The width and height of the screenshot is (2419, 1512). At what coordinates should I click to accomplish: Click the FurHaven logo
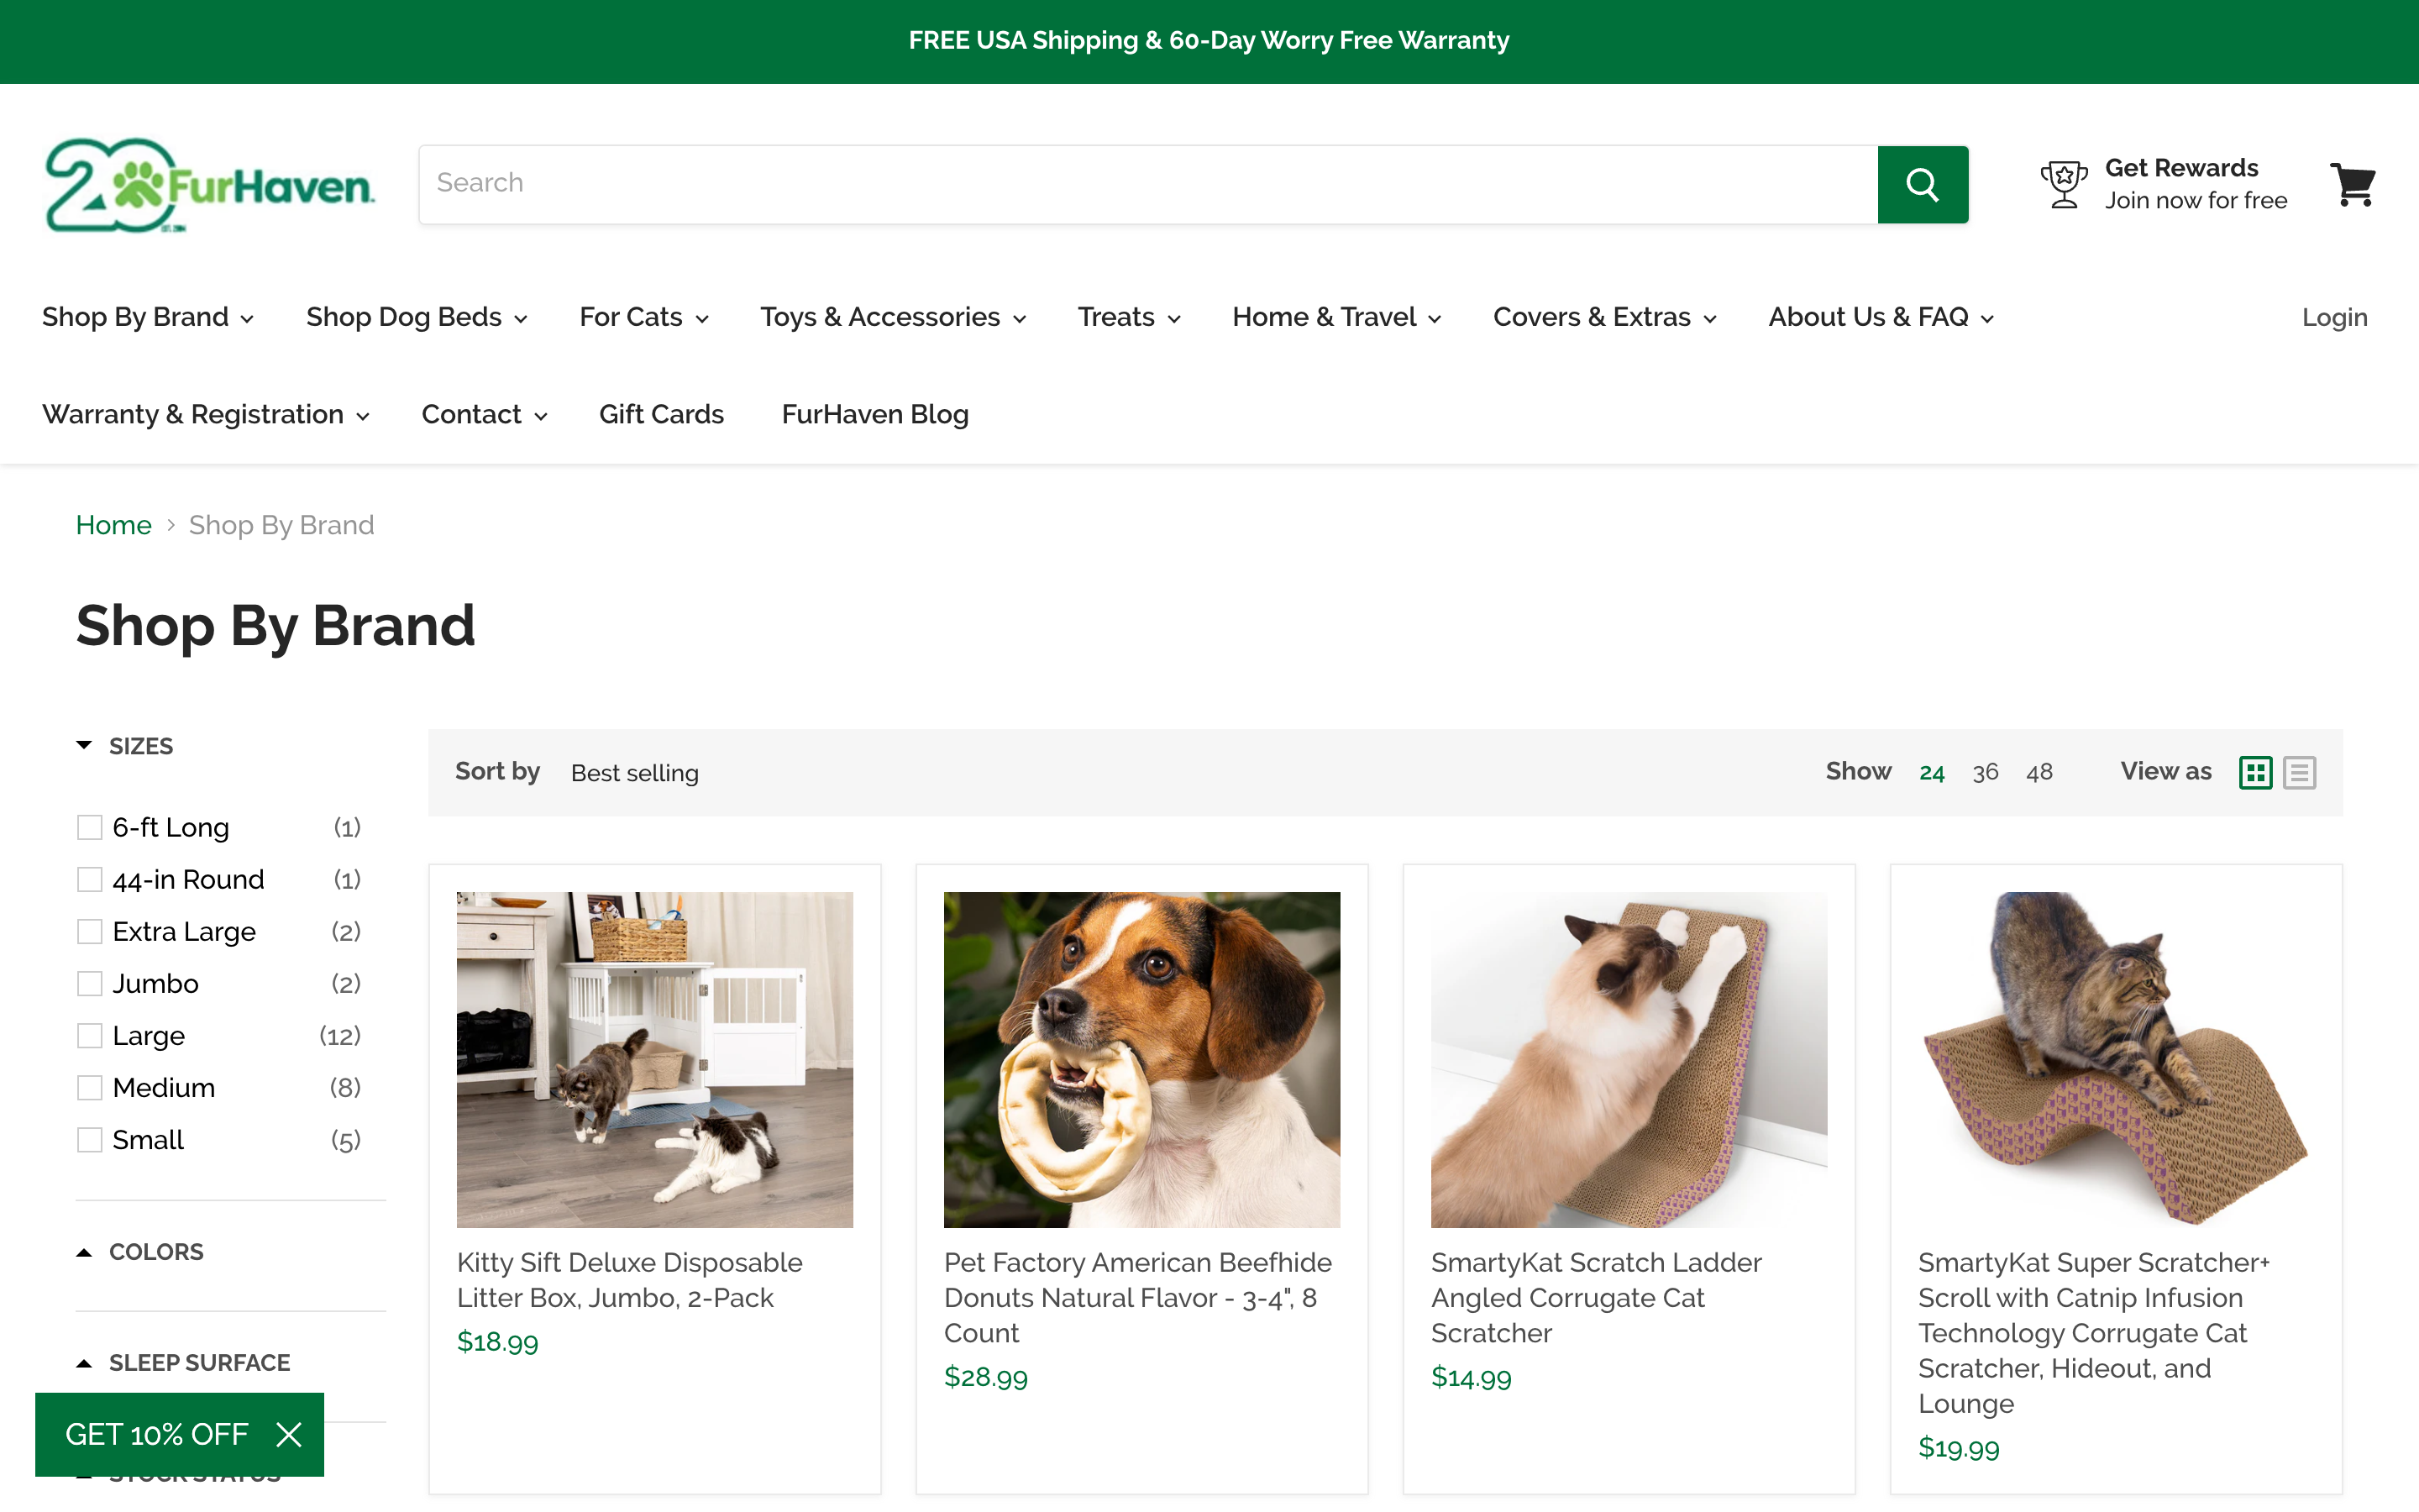(208, 184)
